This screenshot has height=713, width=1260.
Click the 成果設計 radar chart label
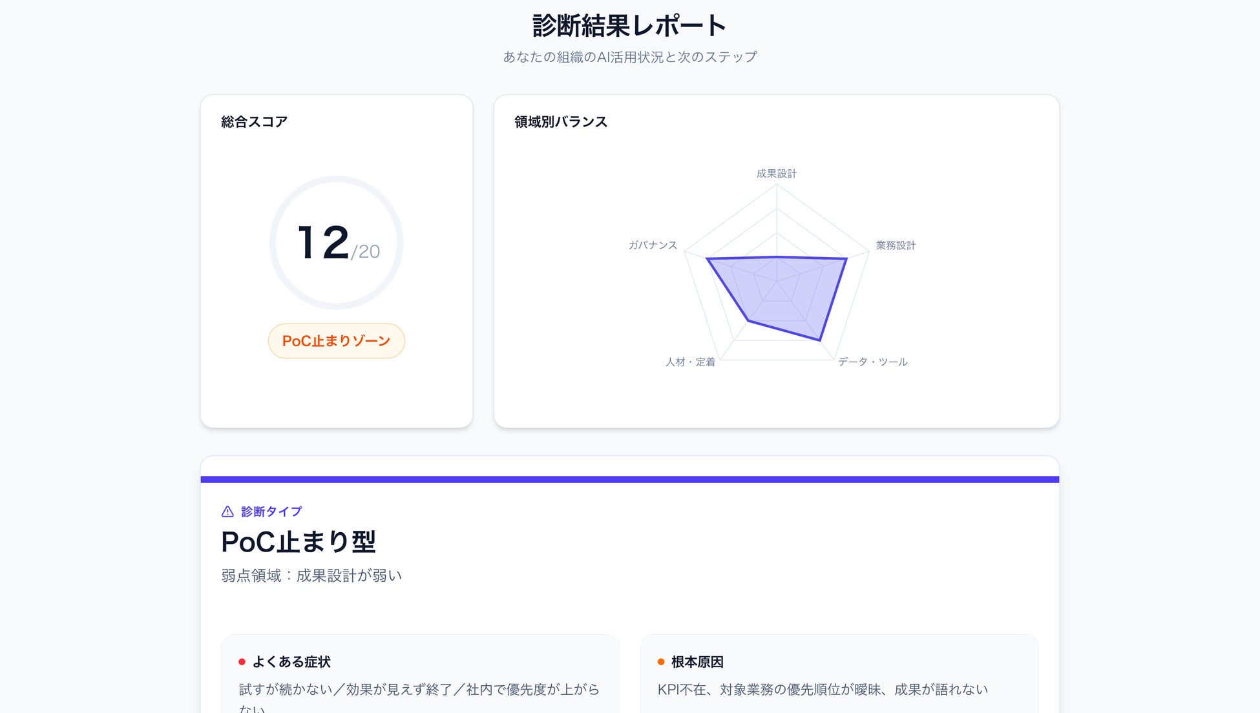click(x=776, y=174)
